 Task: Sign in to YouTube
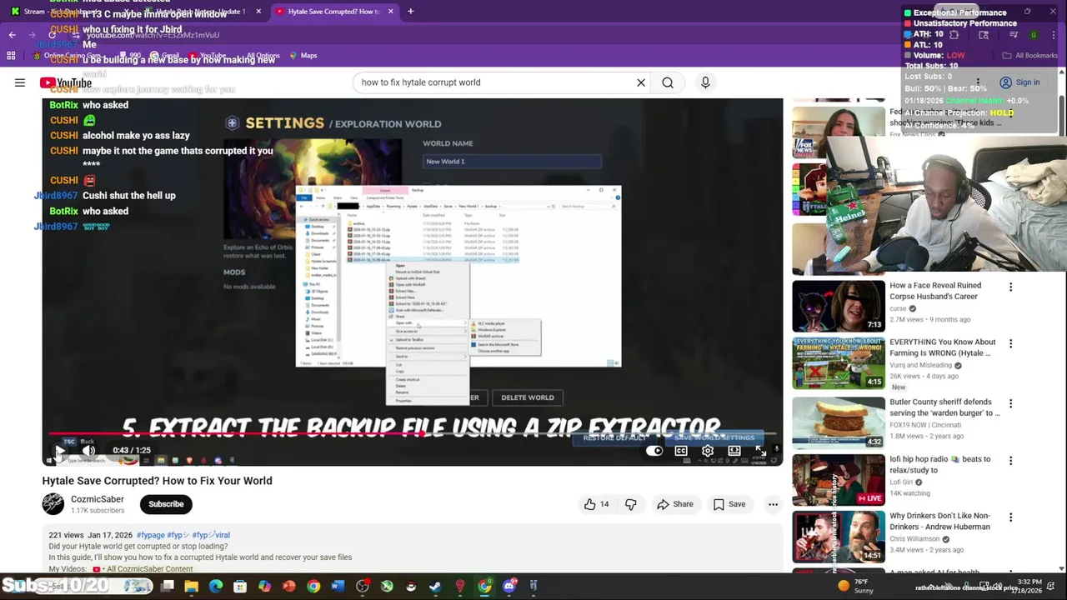pyautogui.click(x=1019, y=82)
